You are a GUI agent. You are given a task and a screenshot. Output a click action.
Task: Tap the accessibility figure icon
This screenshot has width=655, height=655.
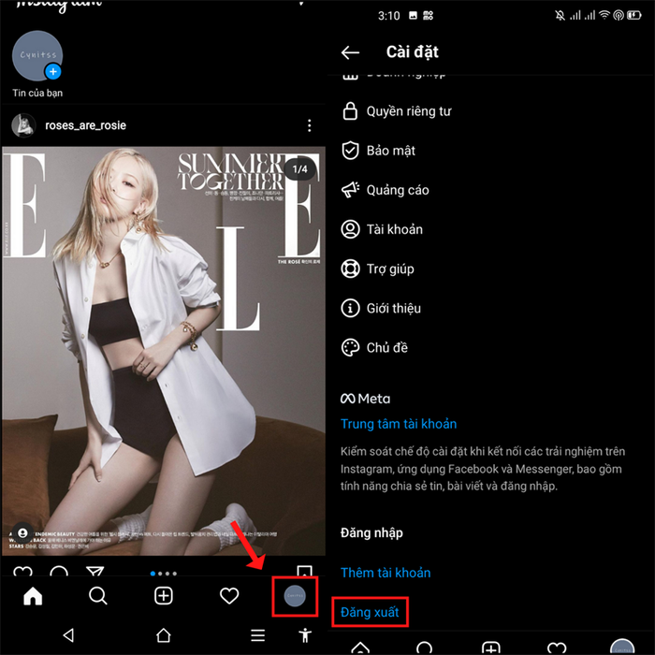(x=305, y=635)
